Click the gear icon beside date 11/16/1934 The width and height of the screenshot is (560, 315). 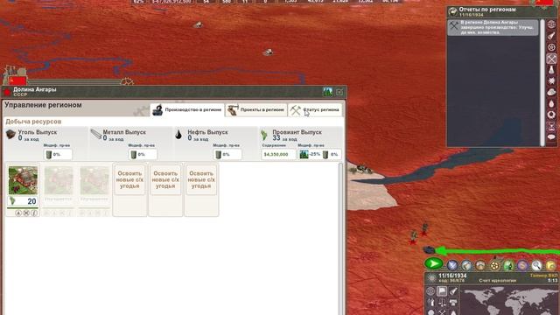[x=431, y=278]
